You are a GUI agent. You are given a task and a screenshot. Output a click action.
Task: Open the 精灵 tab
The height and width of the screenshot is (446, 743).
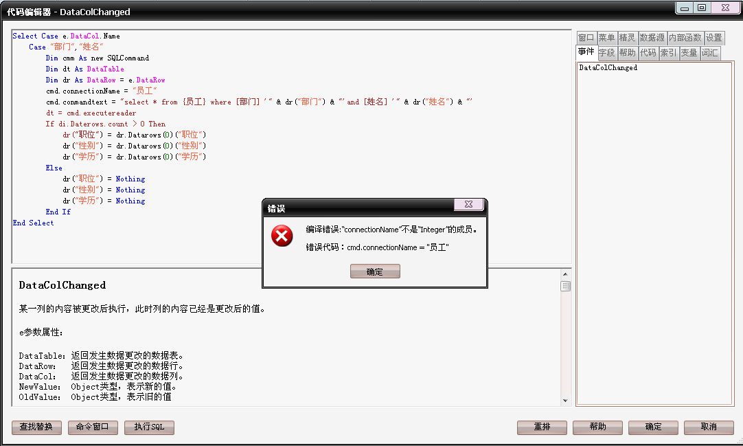click(x=627, y=37)
